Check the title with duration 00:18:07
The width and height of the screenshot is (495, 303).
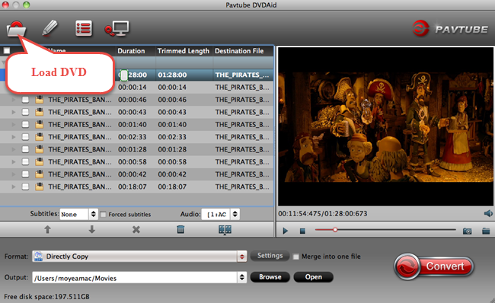pyautogui.click(x=25, y=187)
